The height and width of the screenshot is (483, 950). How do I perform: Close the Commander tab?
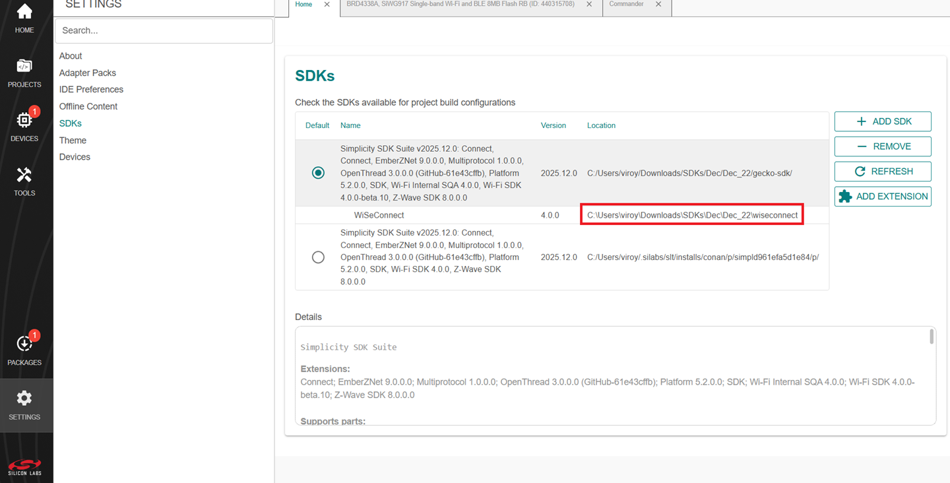(658, 5)
